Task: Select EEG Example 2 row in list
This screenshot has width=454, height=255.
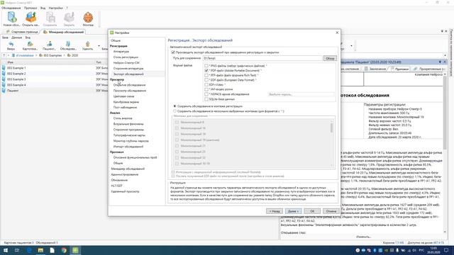Action: 54,74
